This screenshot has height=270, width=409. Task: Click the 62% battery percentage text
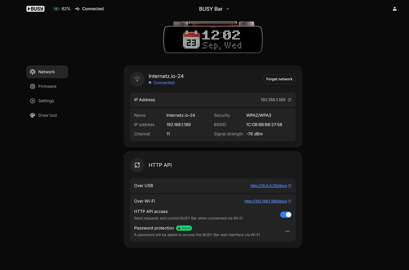click(66, 9)
